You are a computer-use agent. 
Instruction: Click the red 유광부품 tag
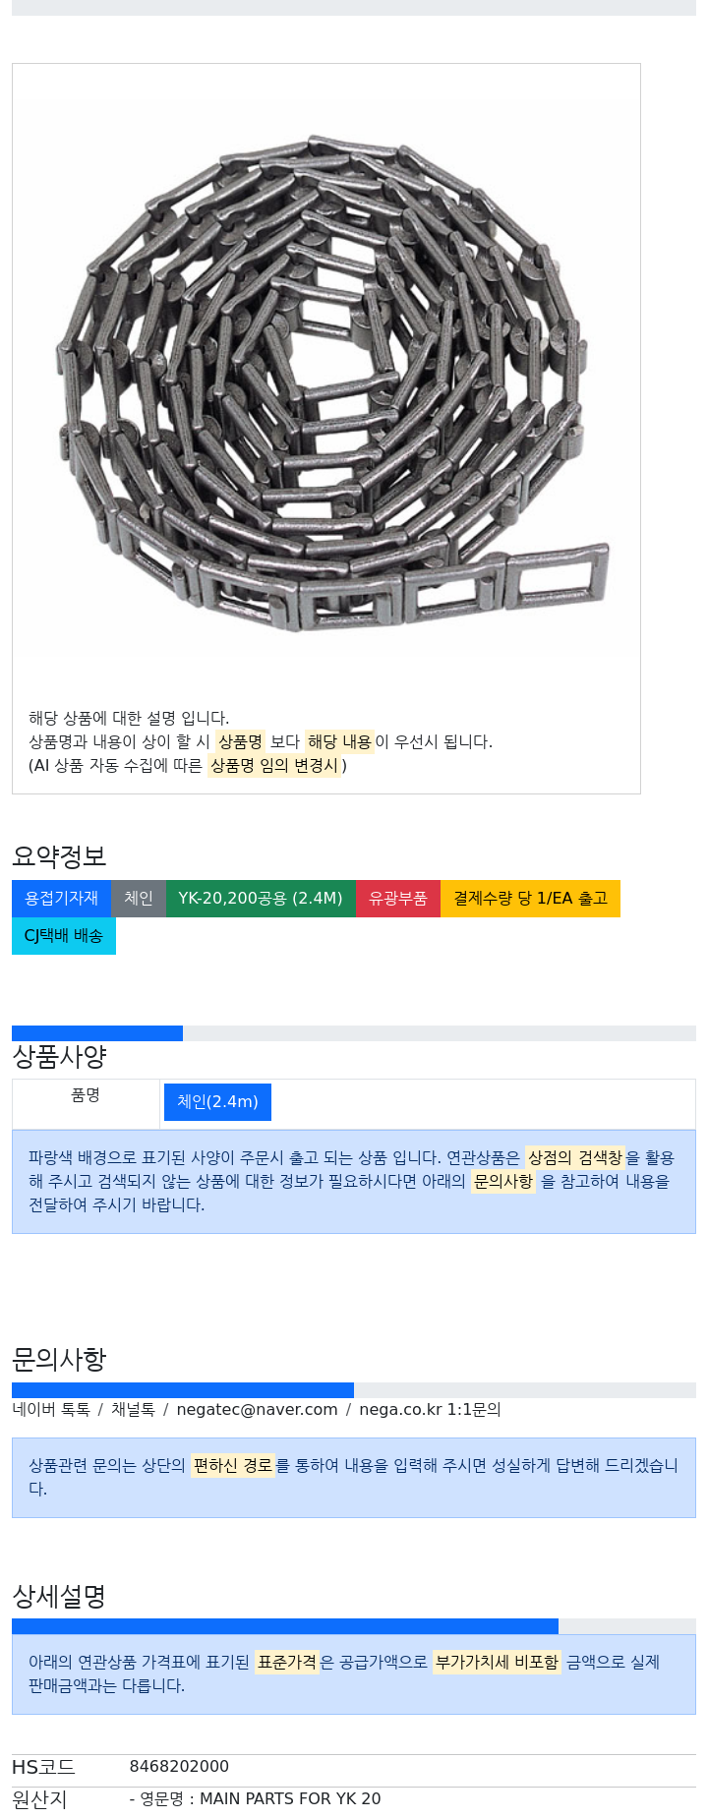coord(398,899)
